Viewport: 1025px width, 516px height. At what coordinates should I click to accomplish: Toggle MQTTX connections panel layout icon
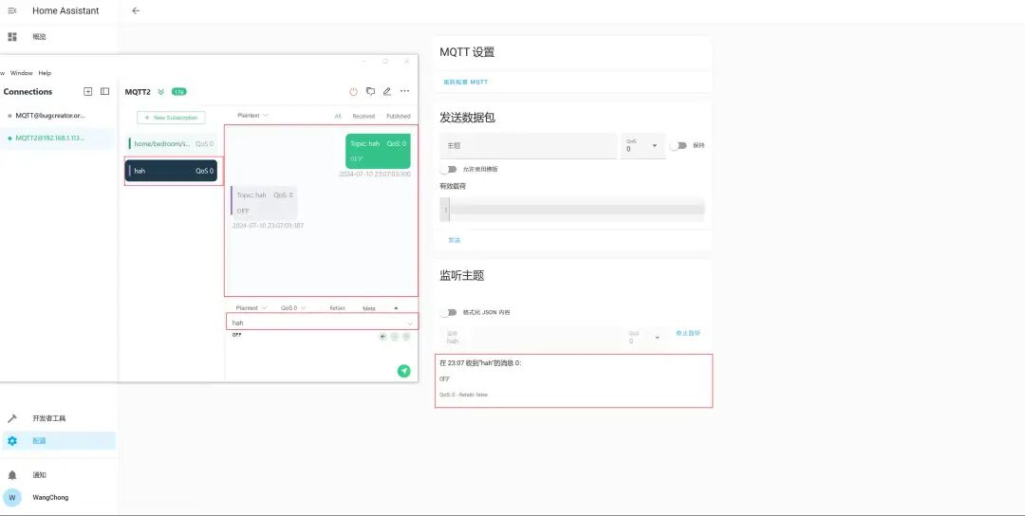[x=104, y=91]
